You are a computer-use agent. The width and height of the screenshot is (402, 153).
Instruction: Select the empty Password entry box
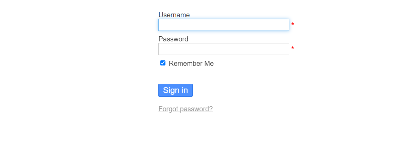pos(224,49)
